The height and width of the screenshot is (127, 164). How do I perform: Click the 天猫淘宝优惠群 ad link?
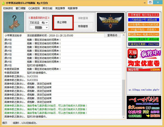coord(143,44)
